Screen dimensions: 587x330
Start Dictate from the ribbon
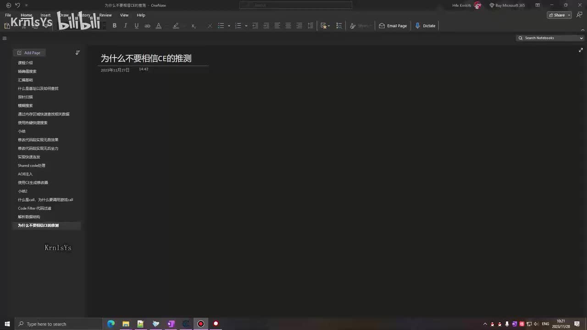[426, 26]
